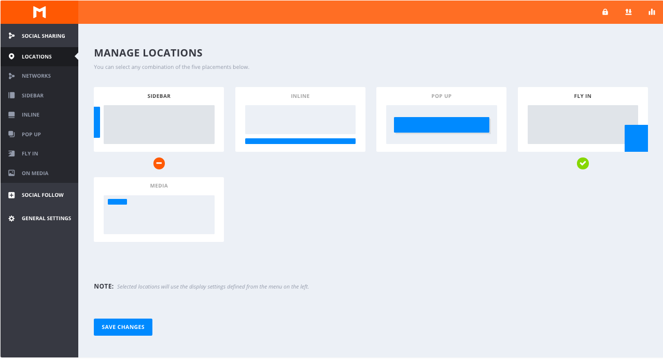Click the Networks sidebar icon
Viewport: 663px width, 359px height.
click(x=11, y=76)
